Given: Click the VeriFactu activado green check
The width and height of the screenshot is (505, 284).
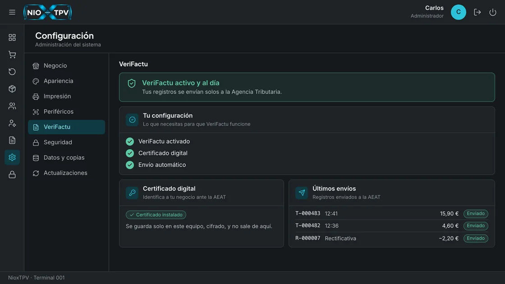Looking at the screenshot, I should (x=130, y=142).
